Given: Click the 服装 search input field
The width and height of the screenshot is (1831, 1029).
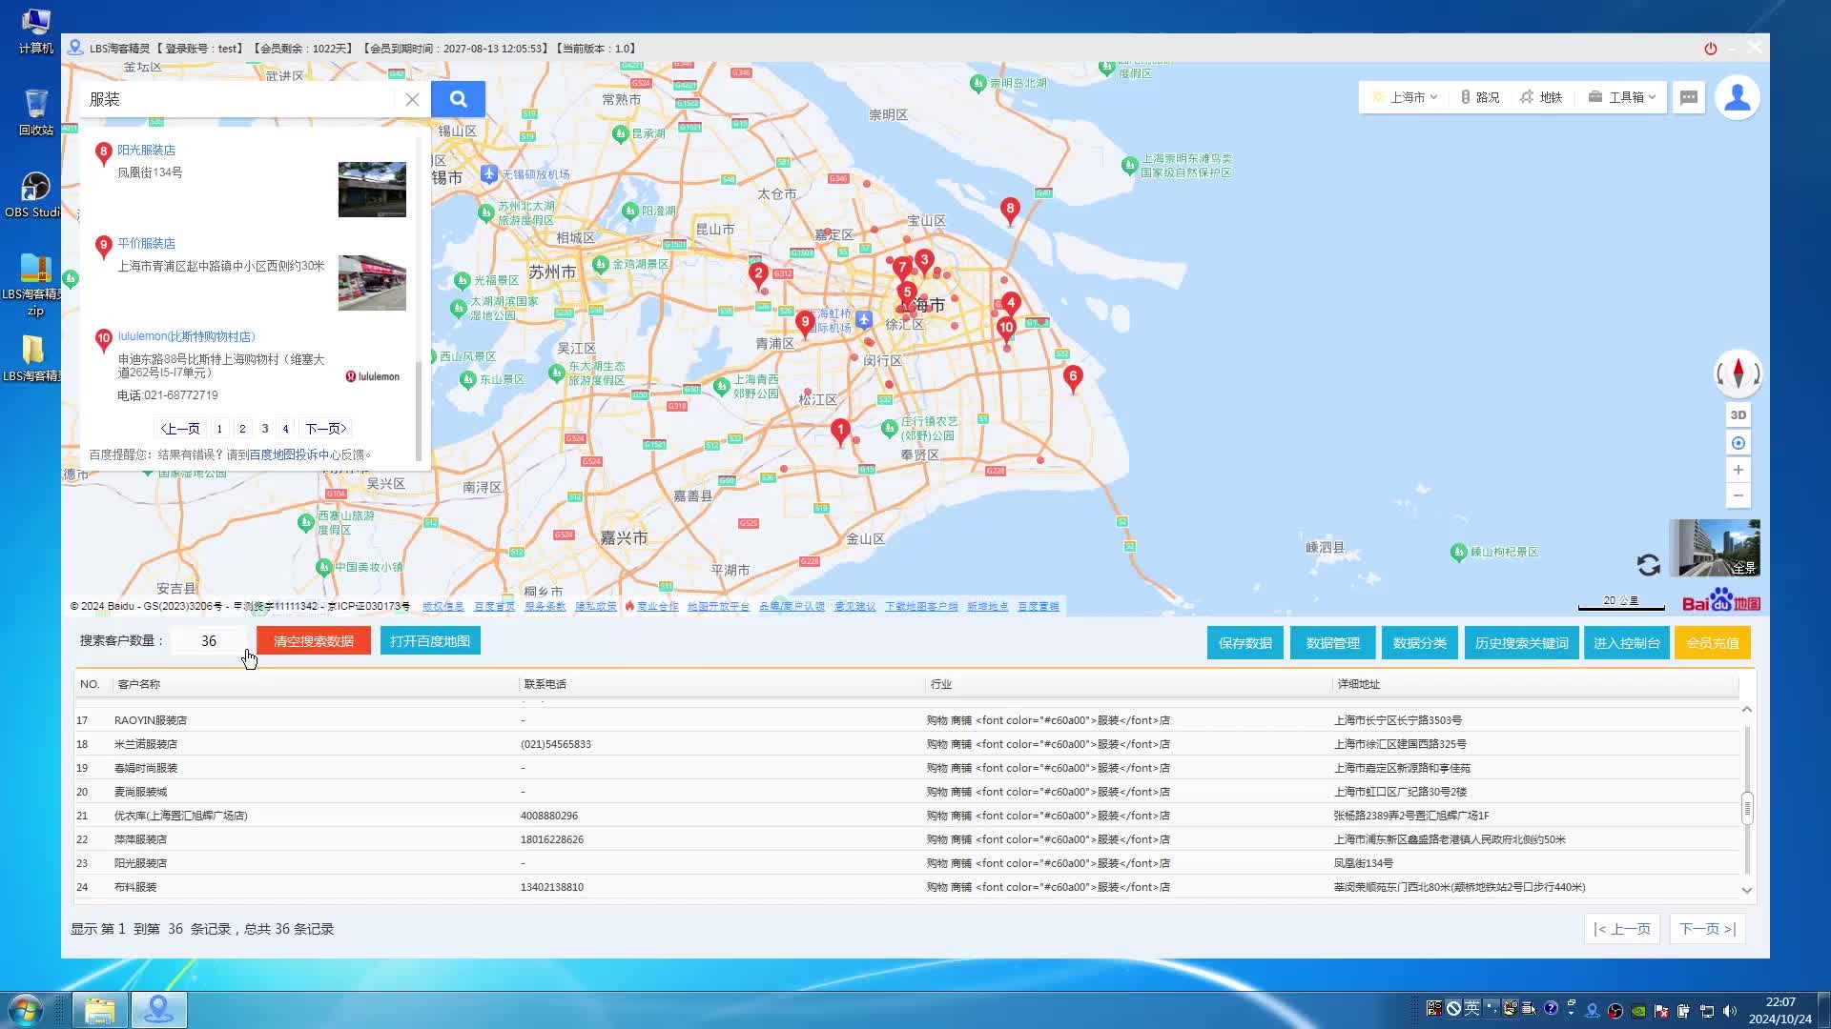Looking at the screenshot, I should (x=238, y=99).
